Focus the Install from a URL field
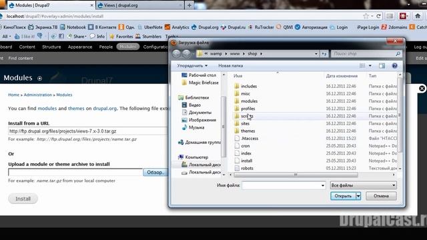Viewport: 427px width, 240px height. click(88, 131)
